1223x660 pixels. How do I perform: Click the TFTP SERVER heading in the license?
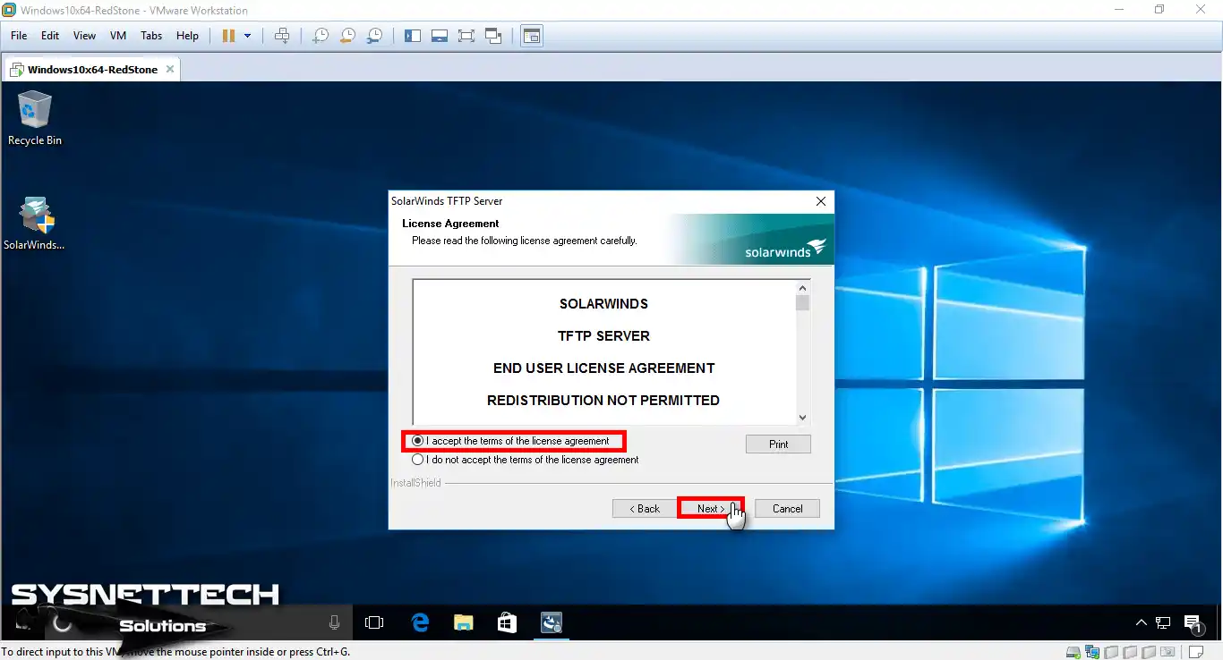coord(603,336)
